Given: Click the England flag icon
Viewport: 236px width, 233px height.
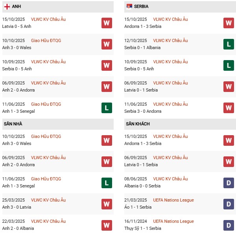Looking at the screenshot, I should click(7, 7).
